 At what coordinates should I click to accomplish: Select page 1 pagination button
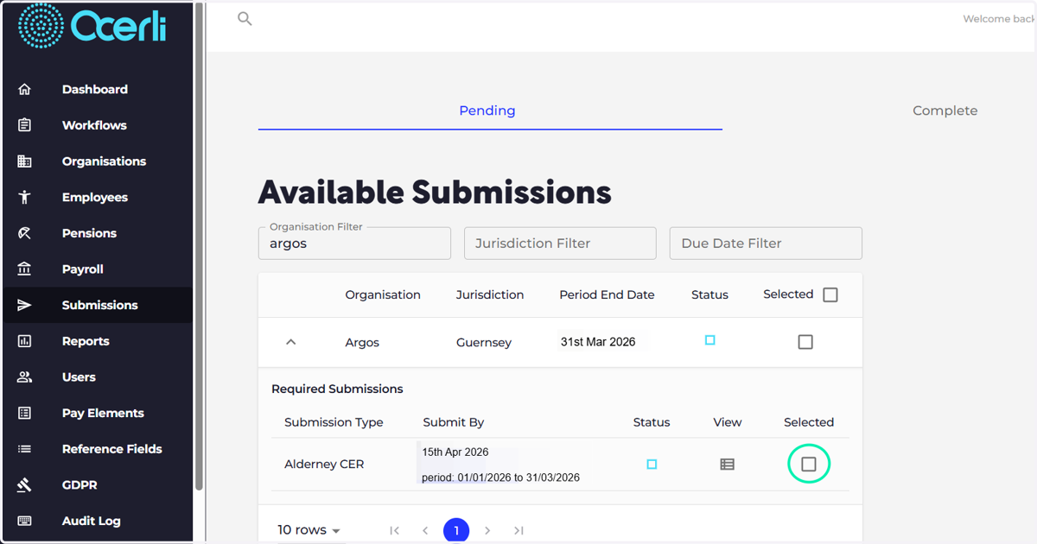(x=456, y=530)
